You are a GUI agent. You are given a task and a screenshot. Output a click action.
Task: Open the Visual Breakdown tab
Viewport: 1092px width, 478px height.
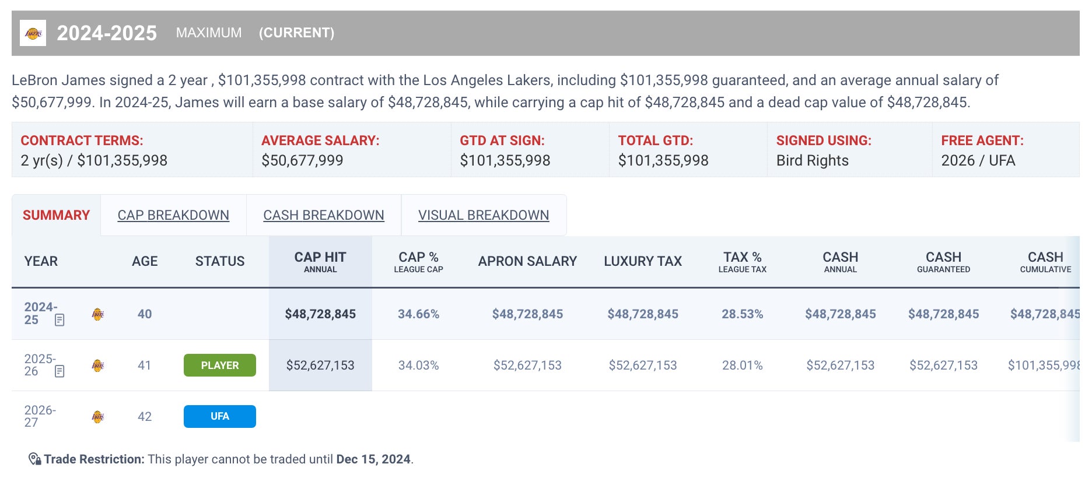pyautogui.click(x=484, y=215)
